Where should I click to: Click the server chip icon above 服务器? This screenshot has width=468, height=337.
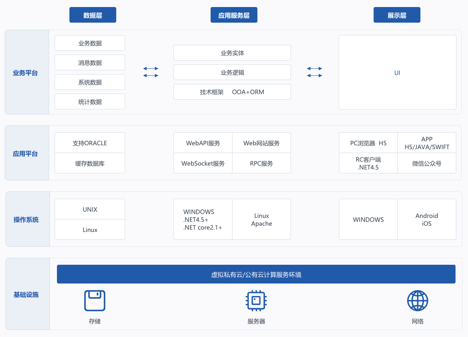click(x=256, y=300)
